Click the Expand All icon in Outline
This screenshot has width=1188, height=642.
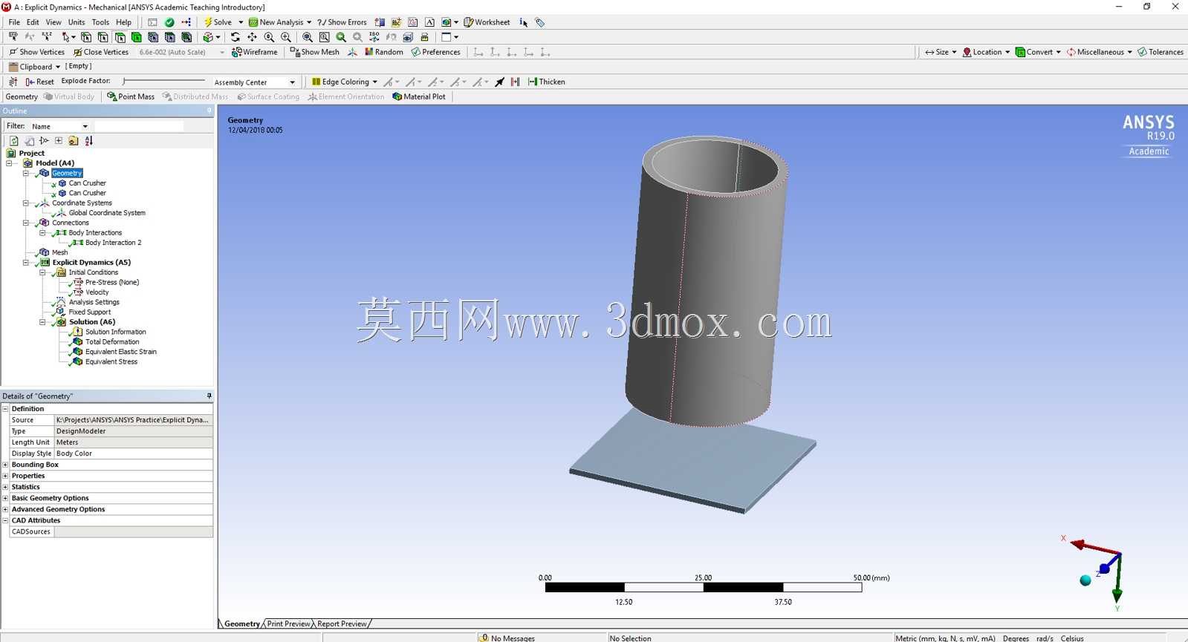(x=59, y=140)
